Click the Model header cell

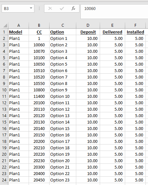coord(19,32)
